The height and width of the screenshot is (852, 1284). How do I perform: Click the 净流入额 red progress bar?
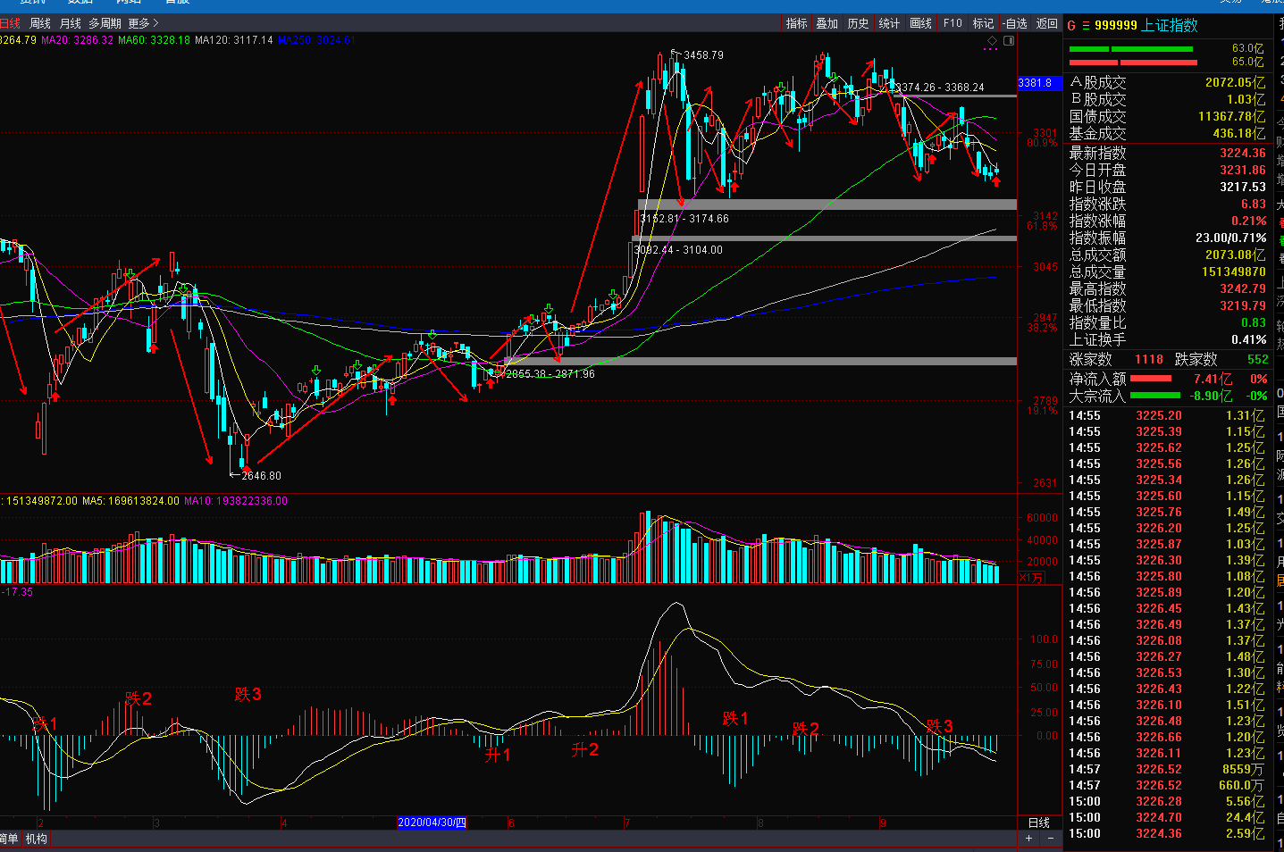click(x=1151, y=379)
